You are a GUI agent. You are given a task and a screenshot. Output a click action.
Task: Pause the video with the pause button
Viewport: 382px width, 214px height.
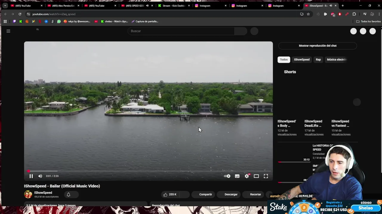coord(31,176)
